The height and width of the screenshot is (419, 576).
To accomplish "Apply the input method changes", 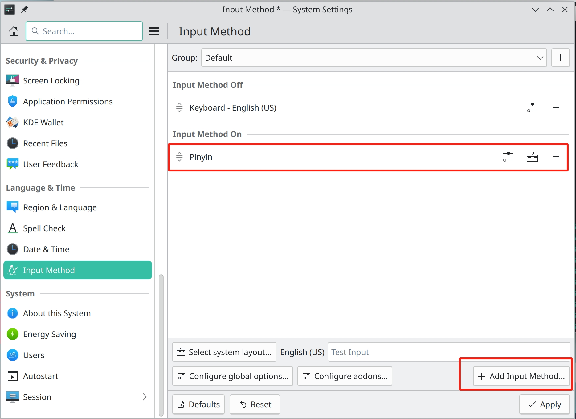I will point(544,404).
